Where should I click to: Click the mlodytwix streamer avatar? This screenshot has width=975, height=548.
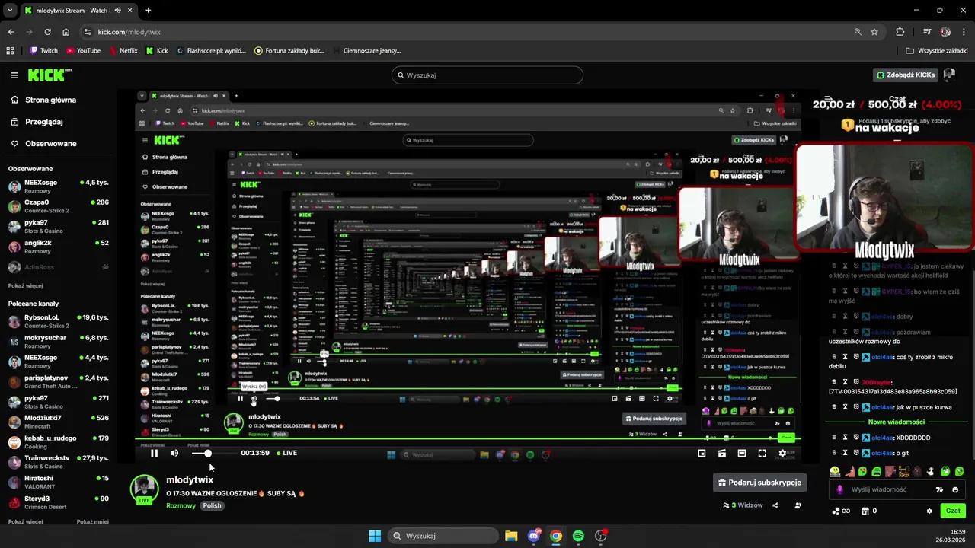[x=144, y=489]
